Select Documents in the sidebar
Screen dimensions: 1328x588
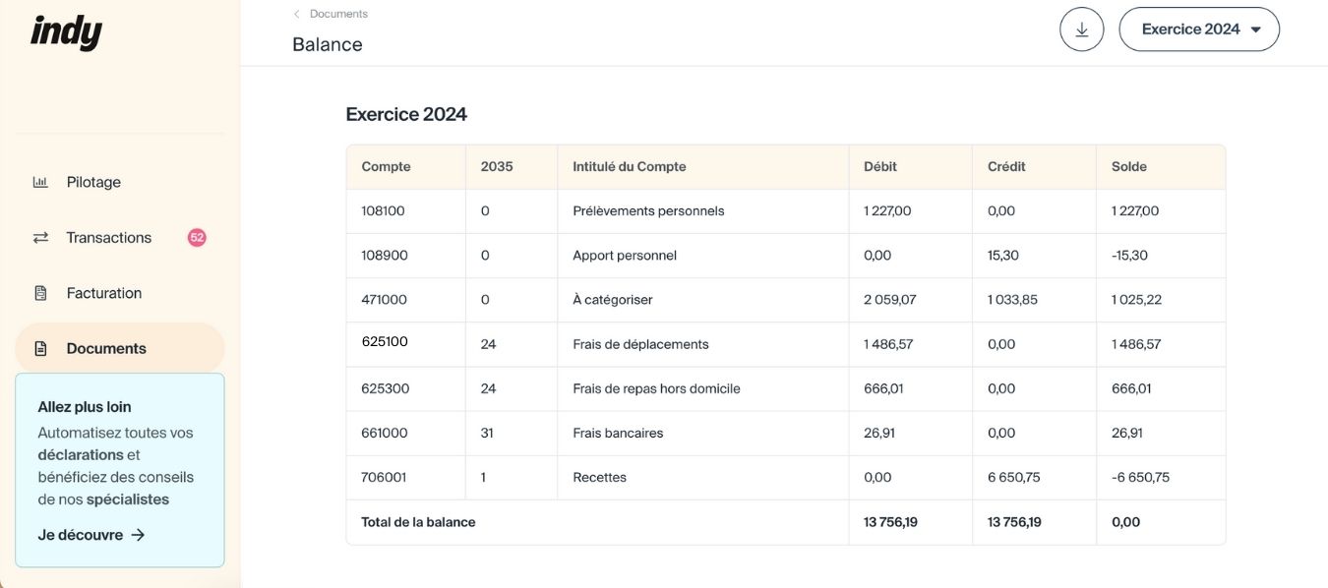click(x=106, y=349)
